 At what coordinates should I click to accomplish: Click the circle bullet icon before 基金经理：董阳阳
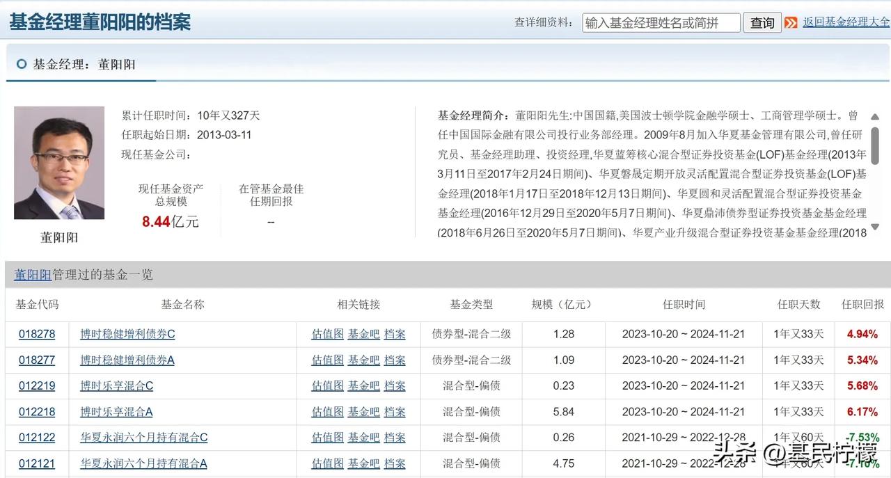[x=21, y=64]
